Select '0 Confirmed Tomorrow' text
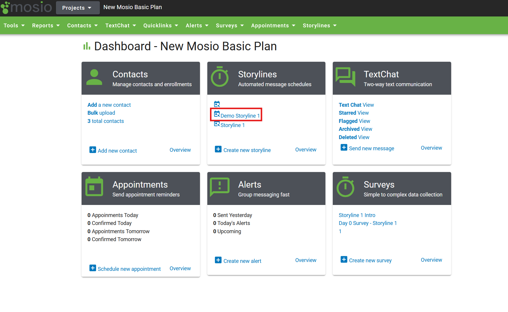Screen dimensions: 508x312 tap(114, 239)
